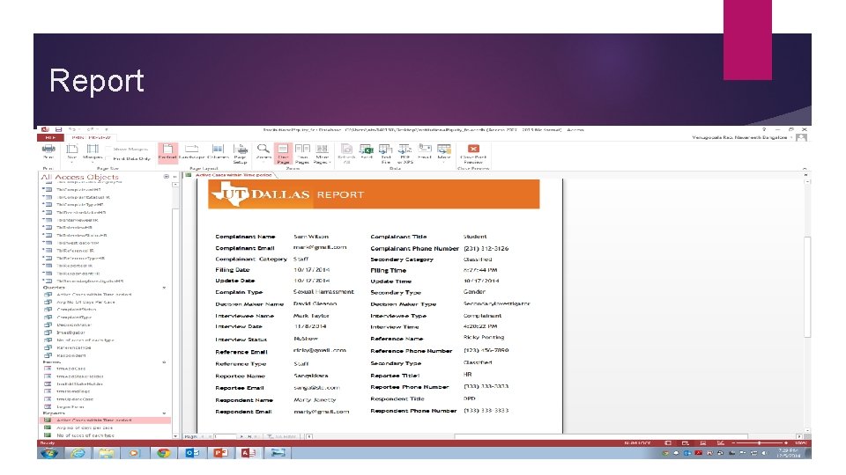Collapse the Reports group
This screenshot has width=846, height=475.
tap(164, 413)
